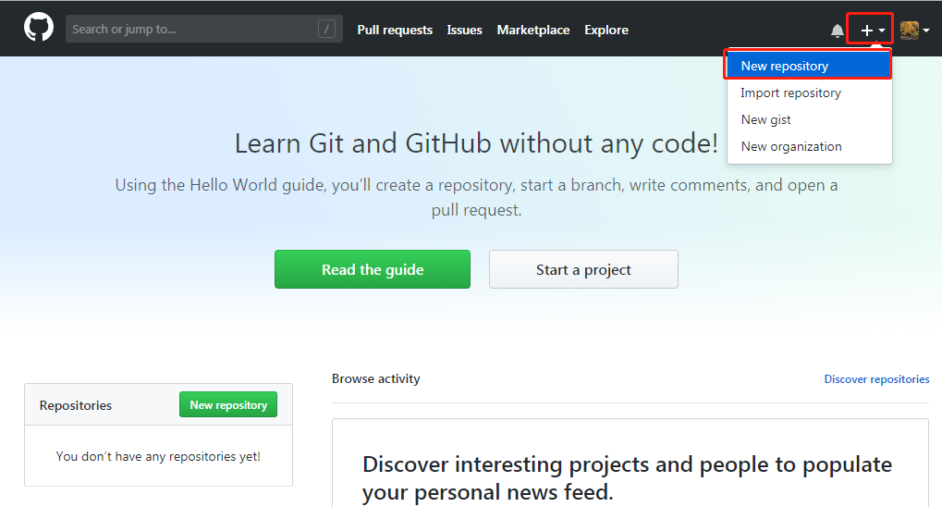The width and height of the screenshot is (942, 507).
Task: Open the plus create-new dropdown
Action: [873, 31]
